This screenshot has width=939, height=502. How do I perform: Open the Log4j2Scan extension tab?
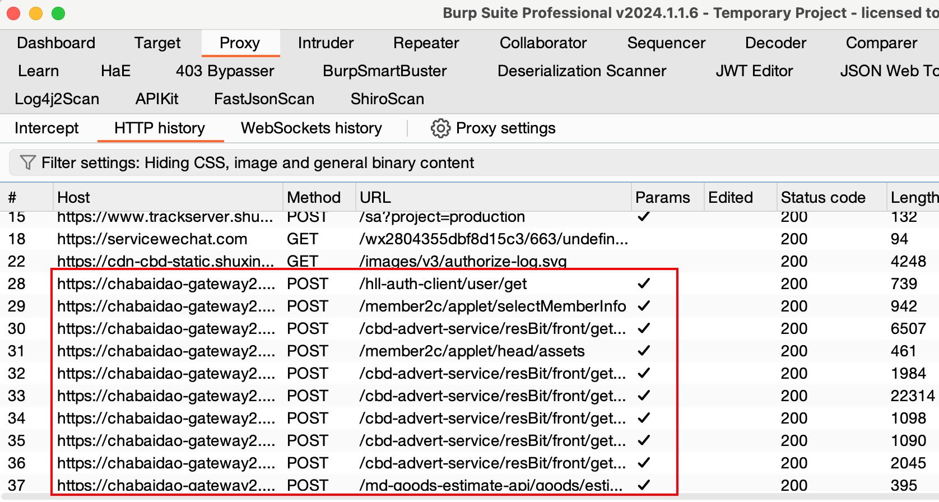click(57, 99)
